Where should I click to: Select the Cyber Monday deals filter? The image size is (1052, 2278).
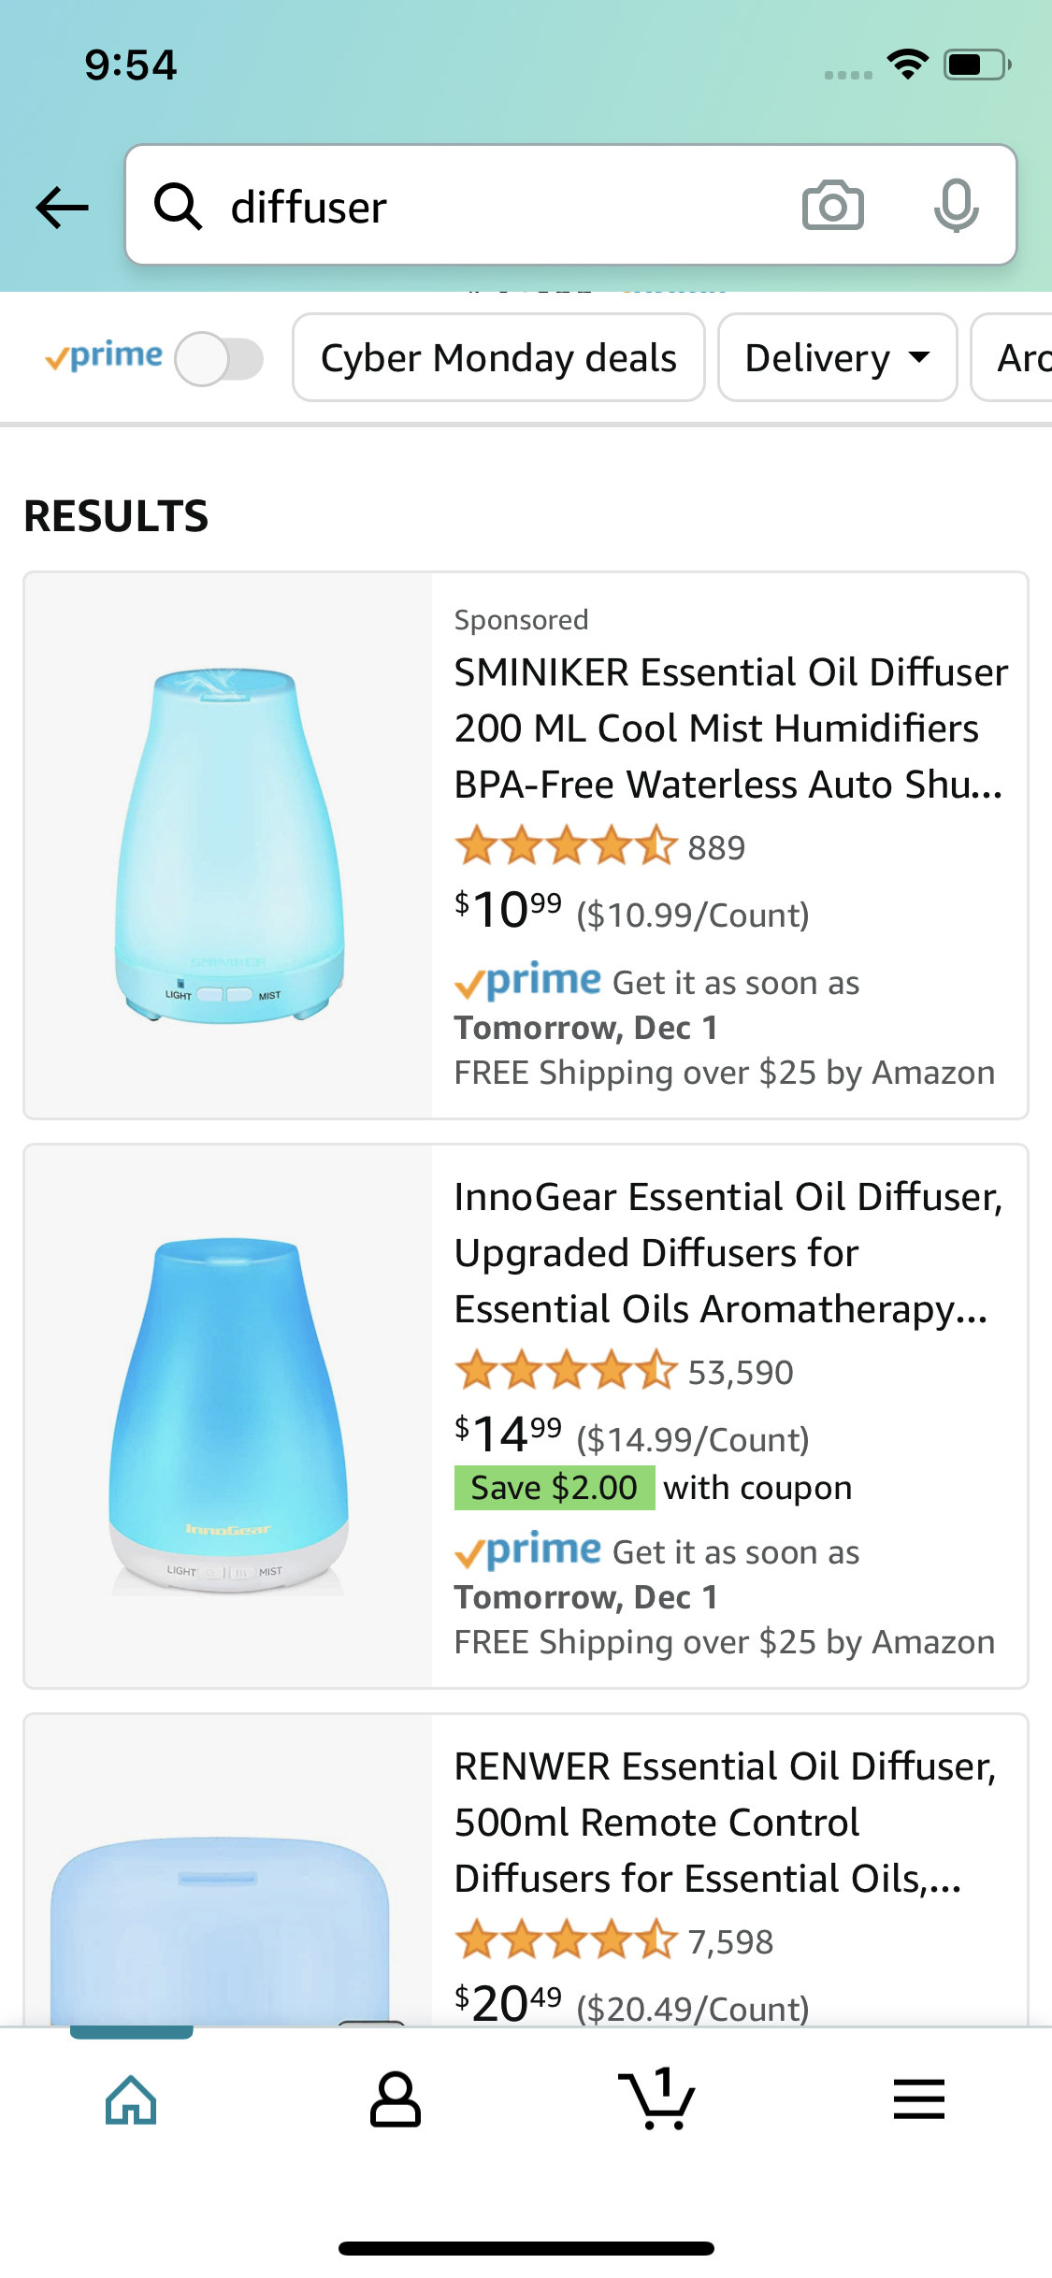(x=498, y=358)
